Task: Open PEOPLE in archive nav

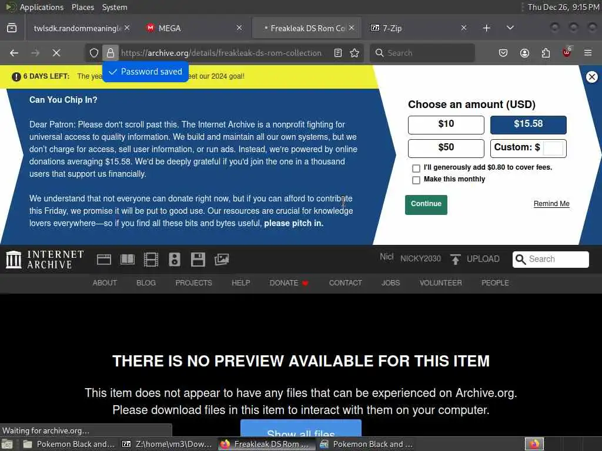Action: click(x=495, y=283)
